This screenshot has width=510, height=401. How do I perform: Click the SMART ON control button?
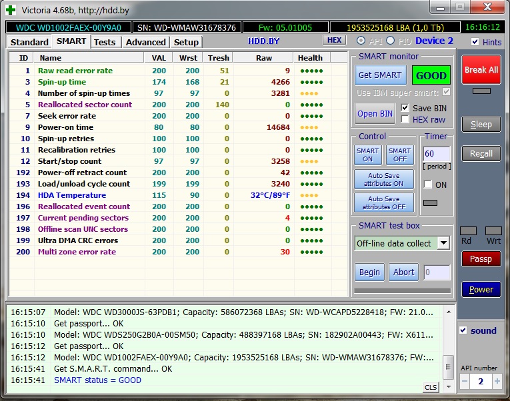(x=367, y=155)
